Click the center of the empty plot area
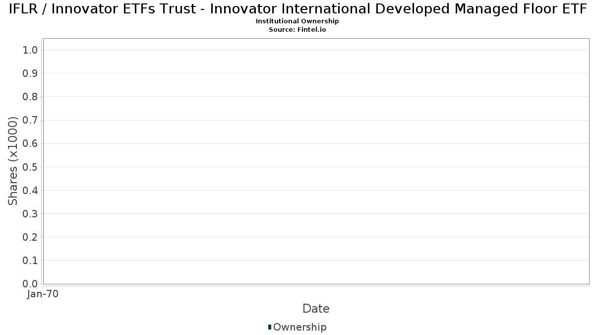This screenshot has width=595, height=335. click(x=316, y=161)
